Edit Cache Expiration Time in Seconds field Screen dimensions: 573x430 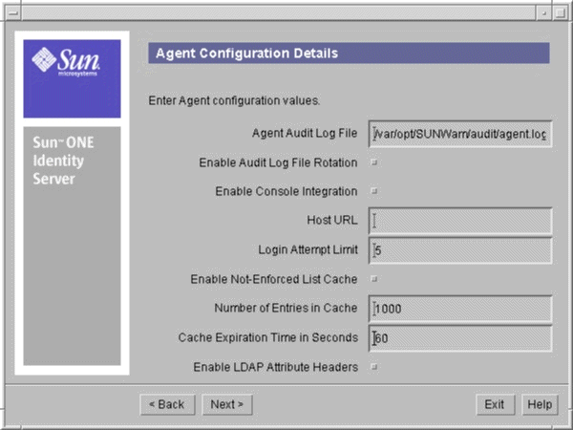coord(460,338)
